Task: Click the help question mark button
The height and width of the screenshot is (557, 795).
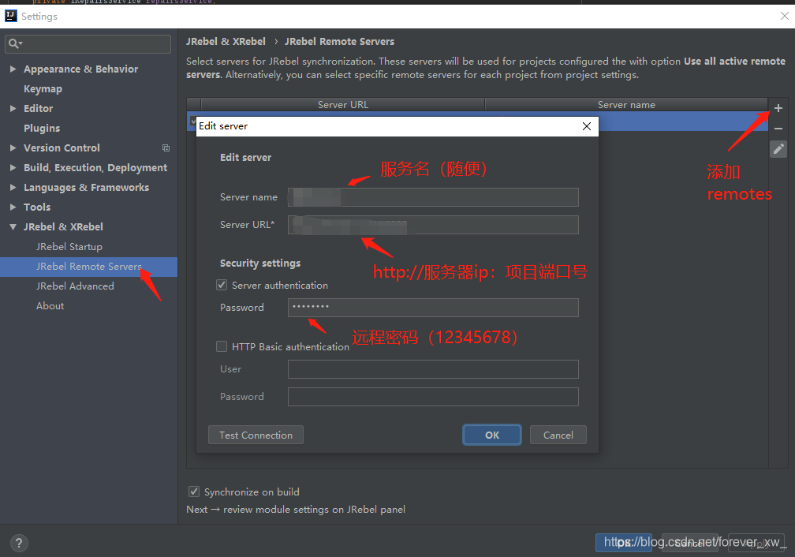Action: 19,544
